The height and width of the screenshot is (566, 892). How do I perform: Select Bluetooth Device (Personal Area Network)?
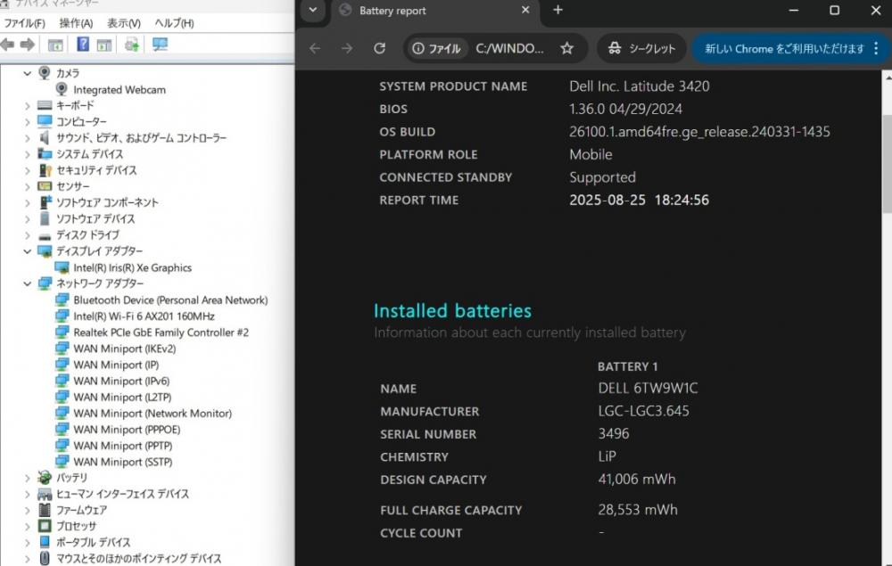pyautogui.click(x=170, y=300)
